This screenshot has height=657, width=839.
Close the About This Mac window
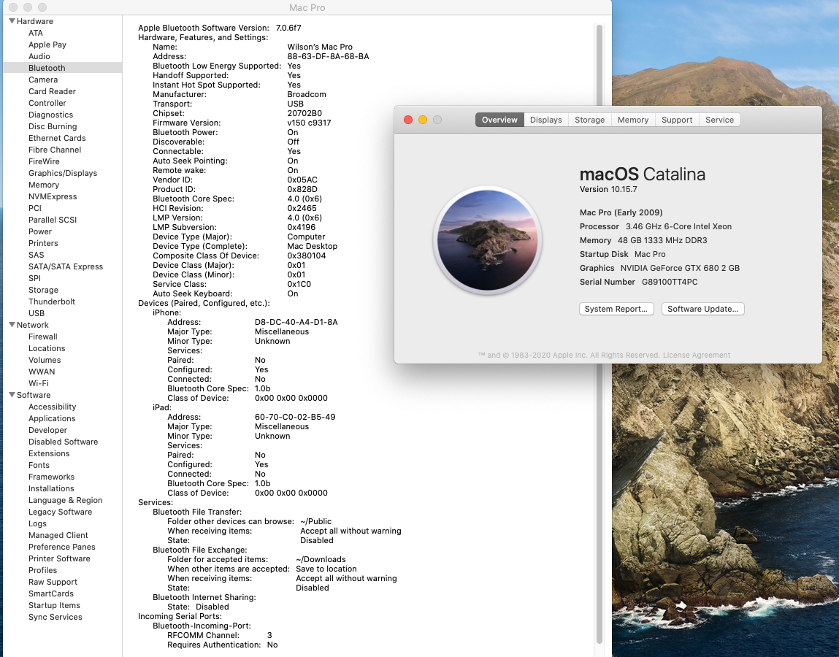tap(407, 120)
